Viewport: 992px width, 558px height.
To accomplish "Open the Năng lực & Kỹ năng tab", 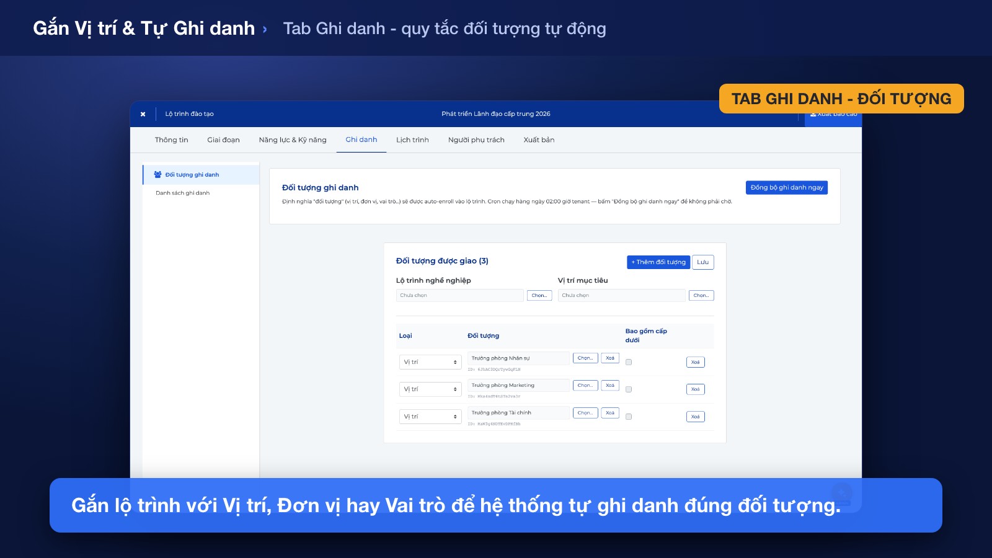I will pos(293,140).
